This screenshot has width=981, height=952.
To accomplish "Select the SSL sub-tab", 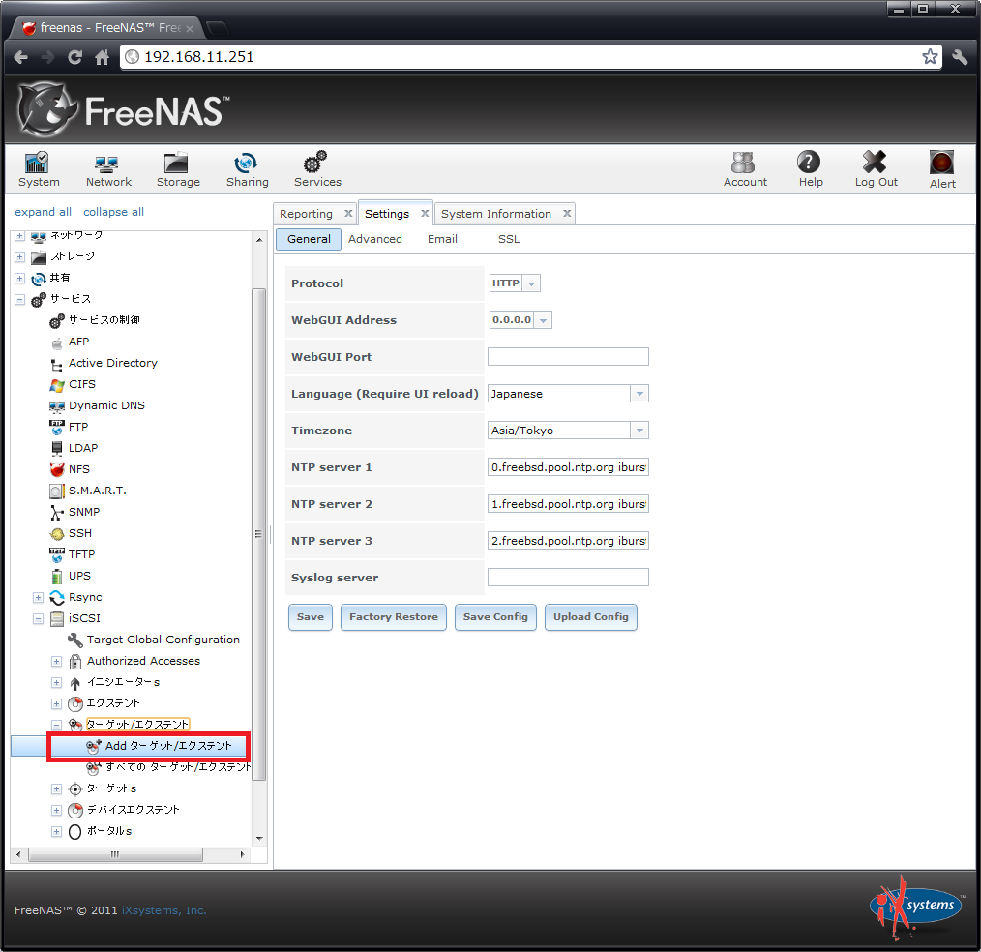I will tap(509, 239).
